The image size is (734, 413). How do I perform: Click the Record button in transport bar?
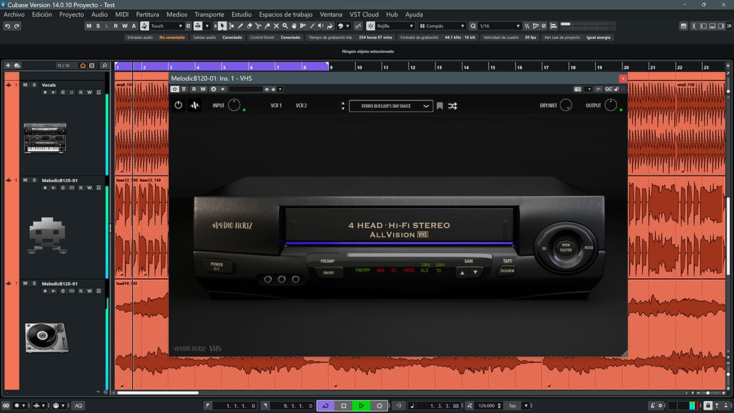point(379,406)
